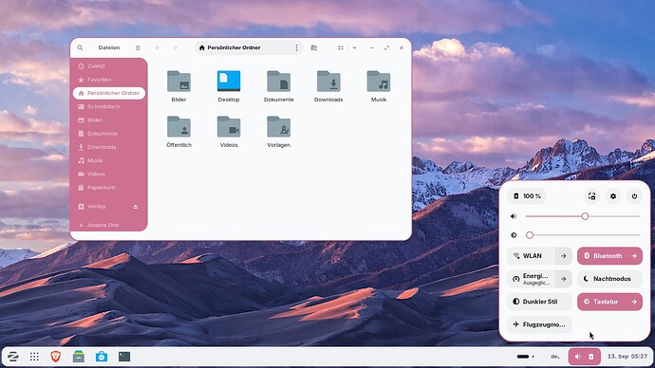The image size is (655, 368).
Task: Switch to list view icon
Action: 341,48
